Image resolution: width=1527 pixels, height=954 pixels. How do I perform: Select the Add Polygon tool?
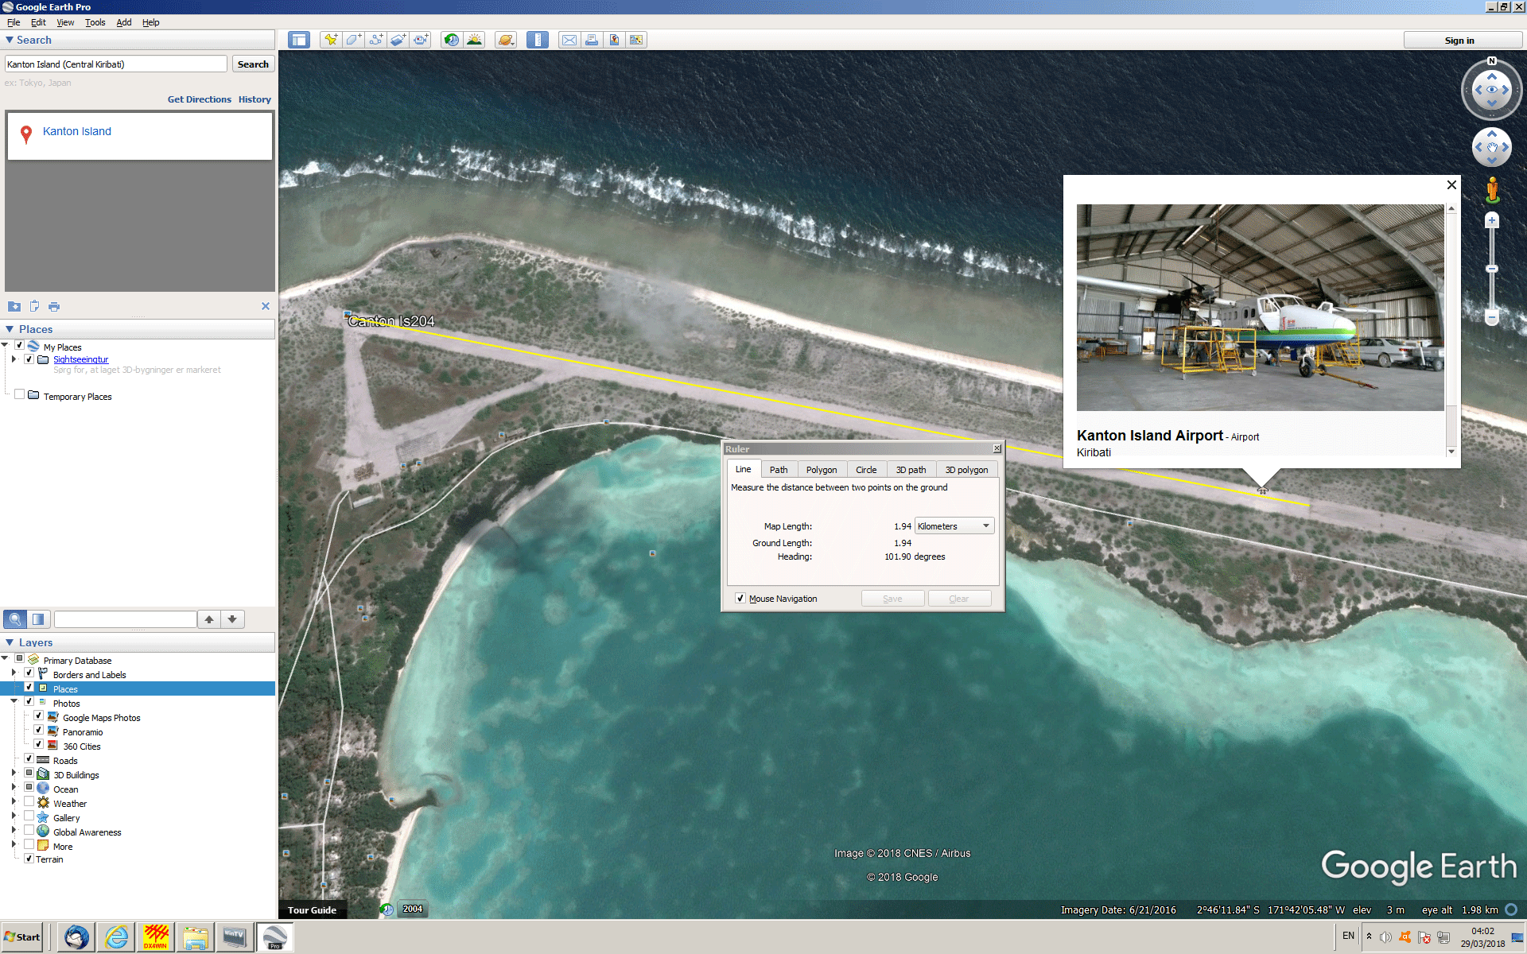pos(353,40)
